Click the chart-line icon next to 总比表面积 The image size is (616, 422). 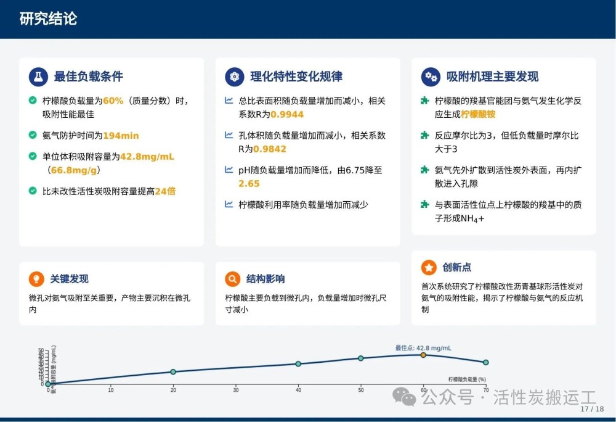point(229,100)
